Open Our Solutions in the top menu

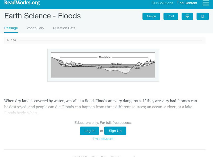pyautogui.click(x=162, y=3)
